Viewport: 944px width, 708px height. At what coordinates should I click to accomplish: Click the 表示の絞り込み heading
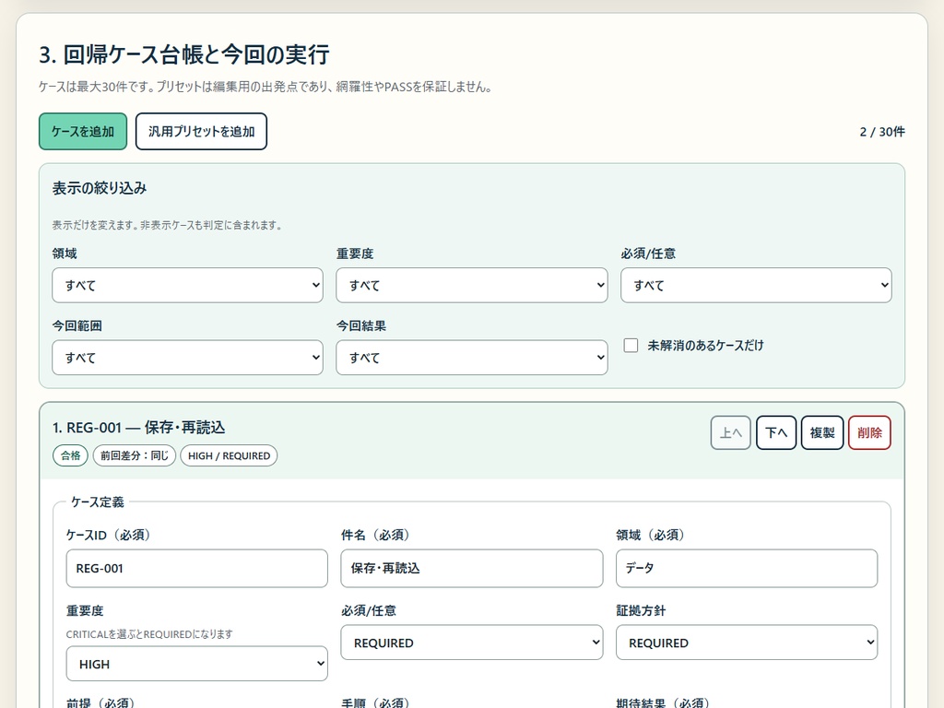(100, 188)
